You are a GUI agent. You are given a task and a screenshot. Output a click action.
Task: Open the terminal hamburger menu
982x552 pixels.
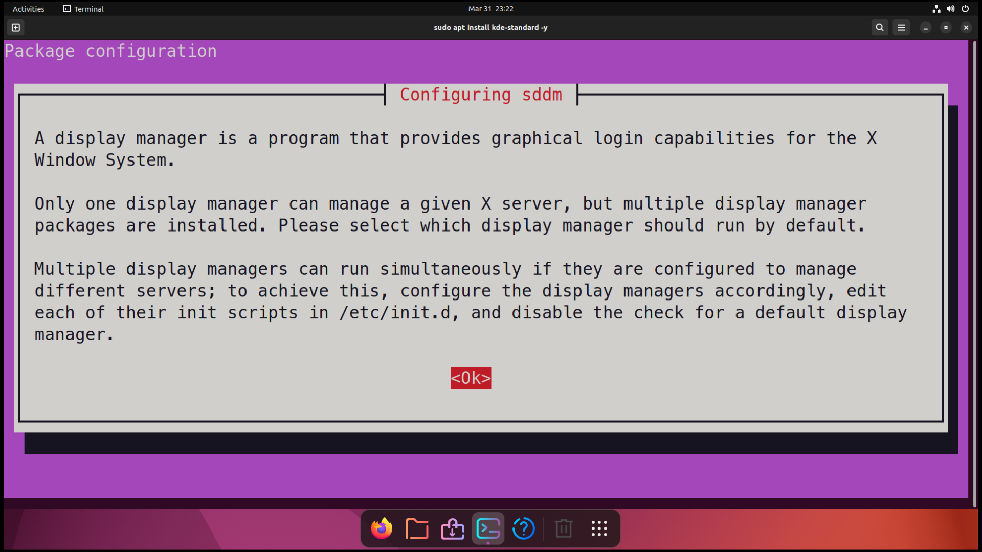pos(901,28)
